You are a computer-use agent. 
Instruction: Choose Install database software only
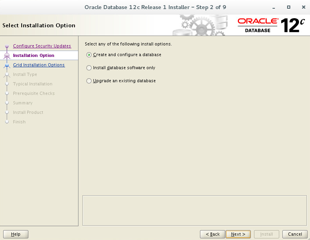pos(89,68)
